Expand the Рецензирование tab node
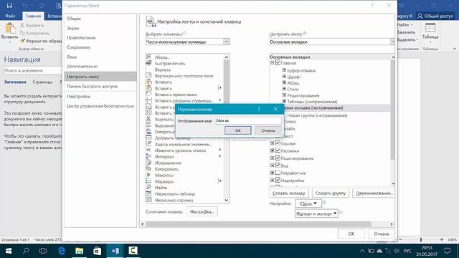This screenshot has width=459, height=258. (272, 158)
